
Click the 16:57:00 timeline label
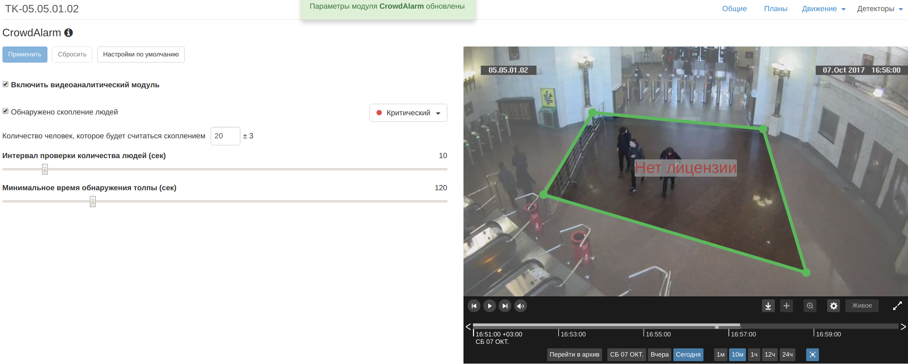743,334
